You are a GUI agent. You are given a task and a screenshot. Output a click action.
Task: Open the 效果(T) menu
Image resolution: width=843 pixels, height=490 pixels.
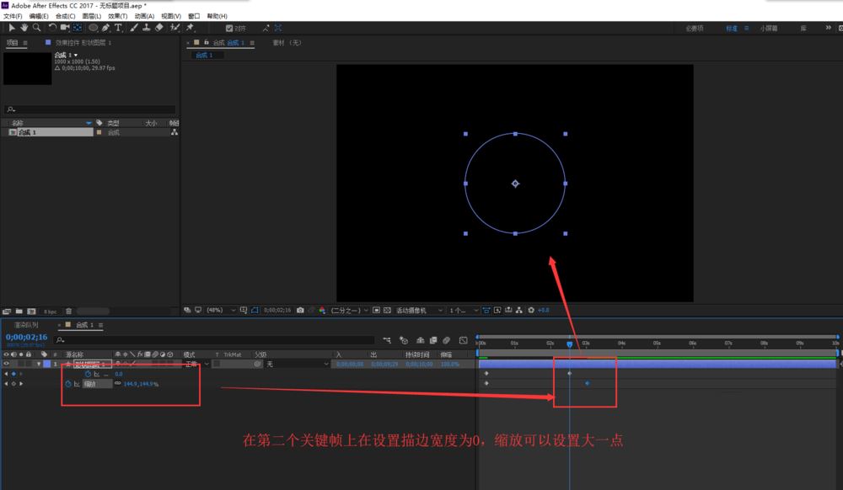click(118, 16)
